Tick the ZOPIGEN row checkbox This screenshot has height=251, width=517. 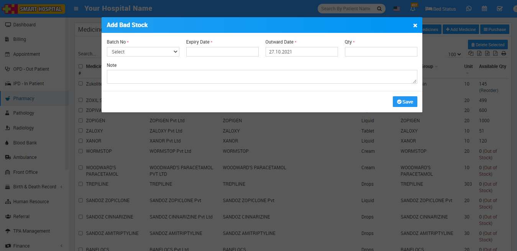tap(80, 120)
